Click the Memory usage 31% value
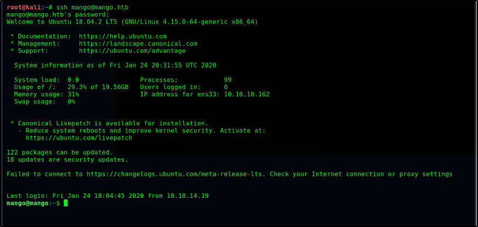 (73, 95)
